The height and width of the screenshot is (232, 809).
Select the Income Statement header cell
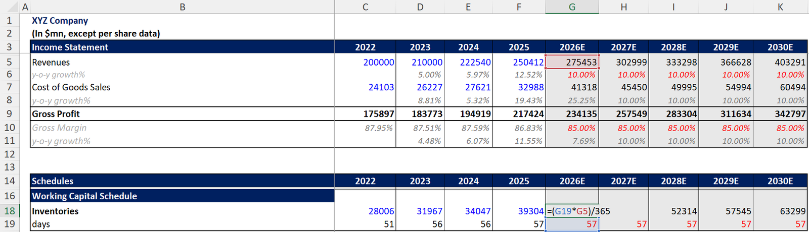[182, 47]
